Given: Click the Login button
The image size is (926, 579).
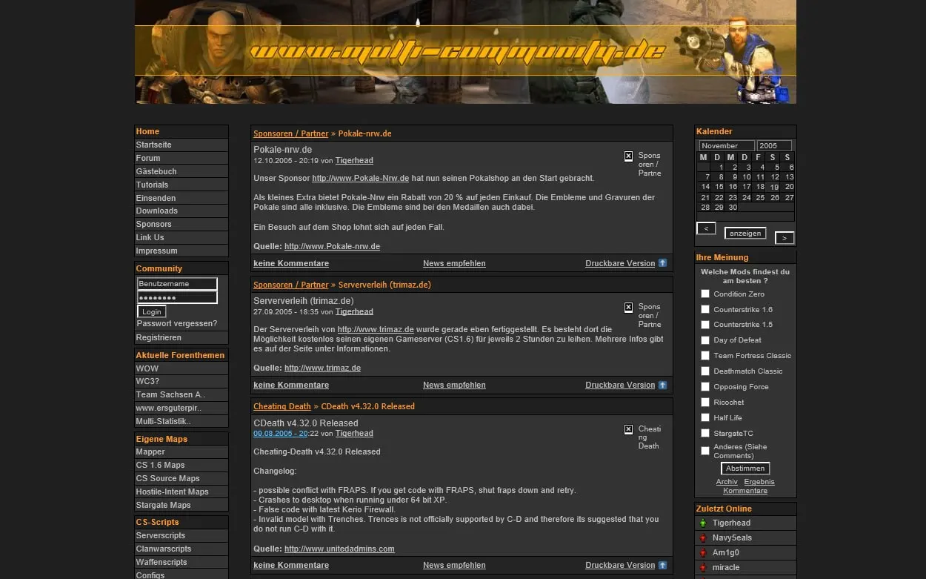Looking at the screenshot, I should 152,312.
